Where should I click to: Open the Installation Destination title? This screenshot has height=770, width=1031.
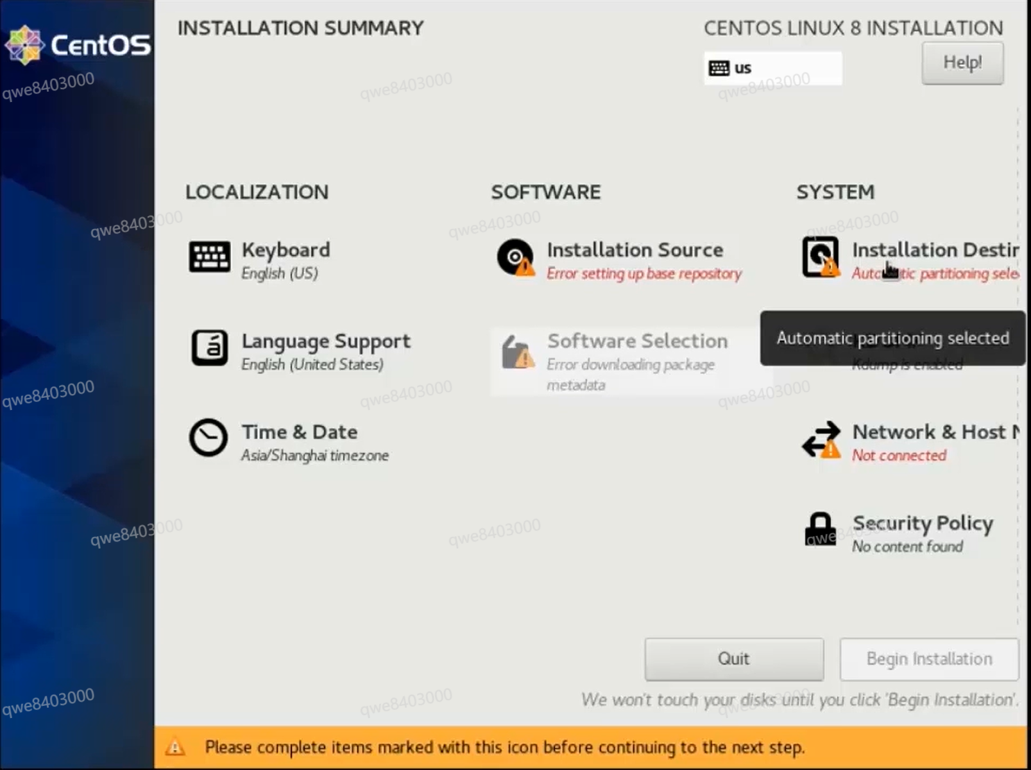click(935, 250)
